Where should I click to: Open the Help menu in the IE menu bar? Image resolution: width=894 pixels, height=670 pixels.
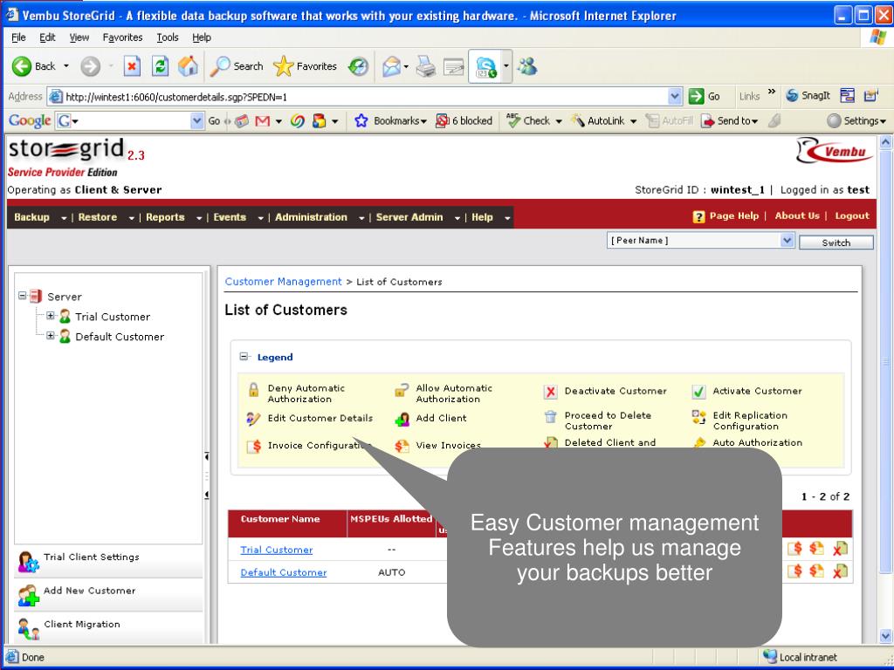[202, 38]
